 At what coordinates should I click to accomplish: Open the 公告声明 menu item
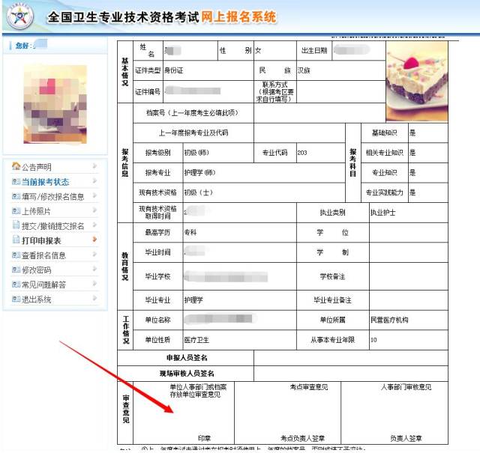point(37,167)
